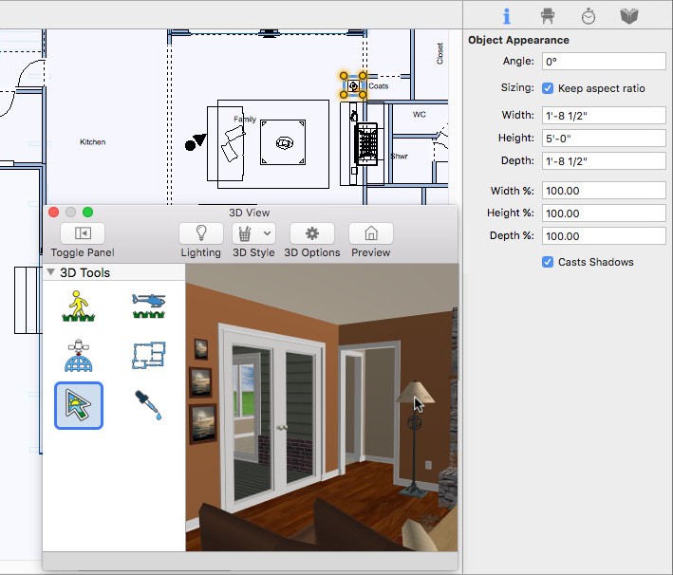Click the Preview house button
This screenshot has width=673, height=575.
tap(371, 233)
